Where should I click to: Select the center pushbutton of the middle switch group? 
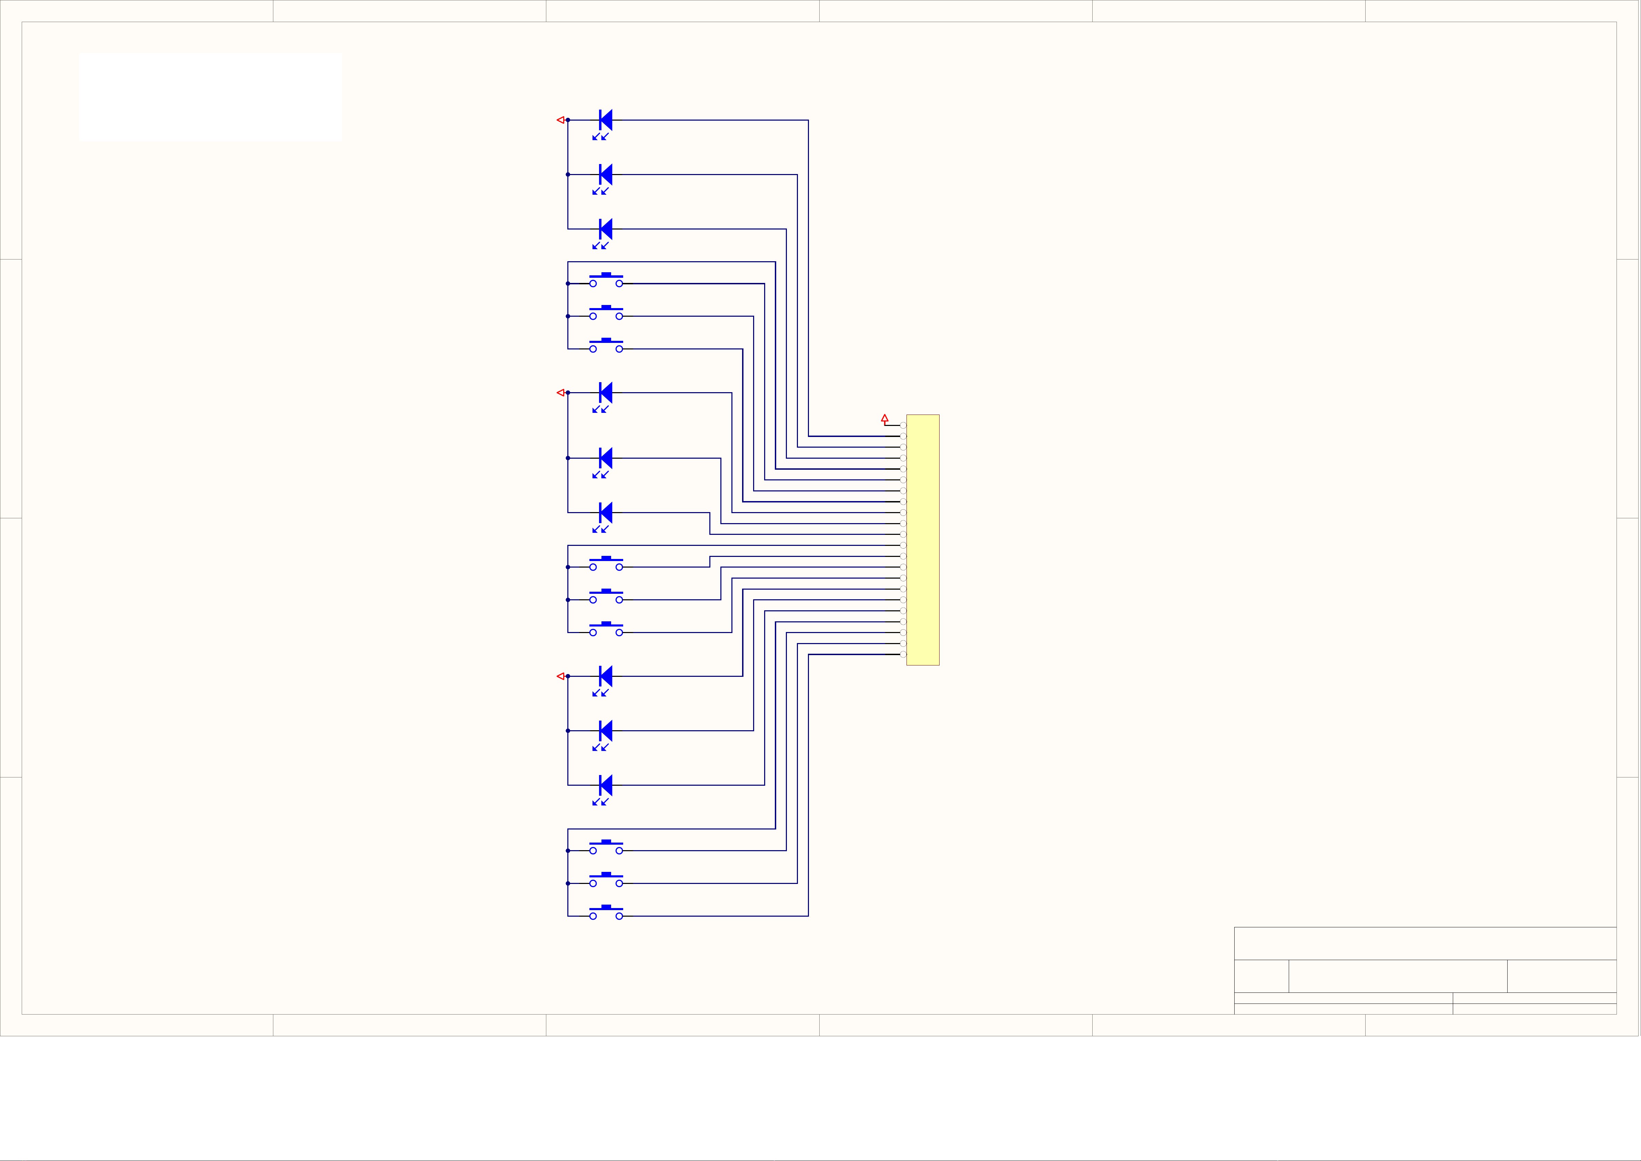point(606,596)
